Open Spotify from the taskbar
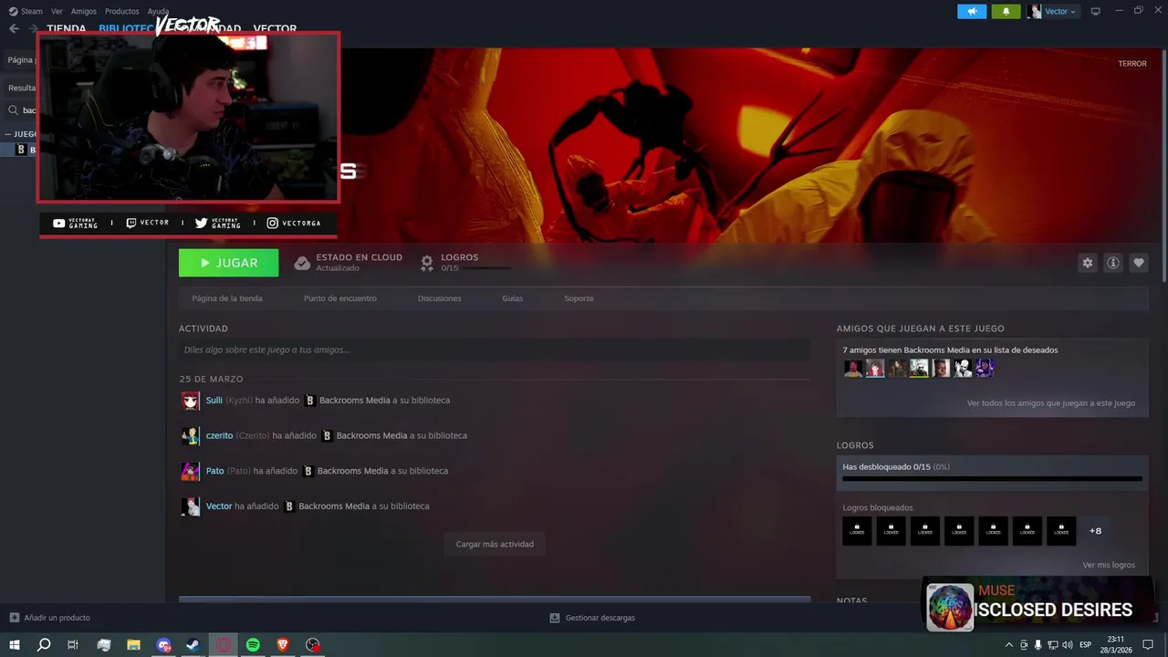The height and width of the screenshot is (657, 1168). tap(253, 645)
